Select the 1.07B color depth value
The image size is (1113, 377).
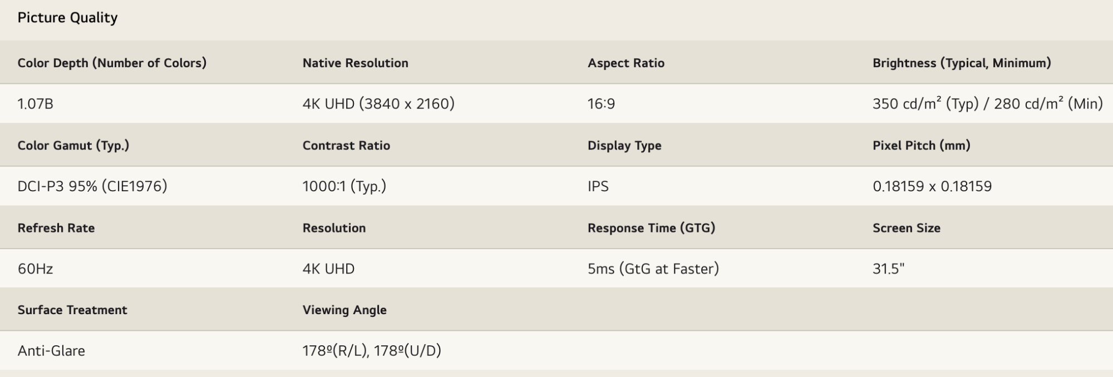point(35,104)
